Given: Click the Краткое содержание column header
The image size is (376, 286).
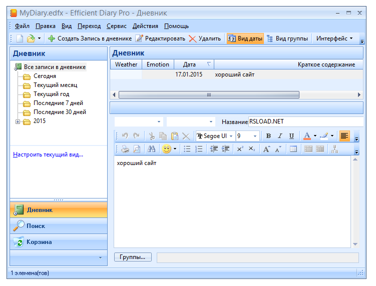Looking at the screenshot, I should click(288, 64).
